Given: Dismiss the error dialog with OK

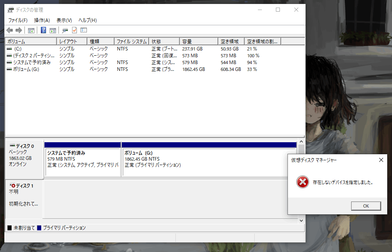Looking at the screenshot, I should 366,206.
